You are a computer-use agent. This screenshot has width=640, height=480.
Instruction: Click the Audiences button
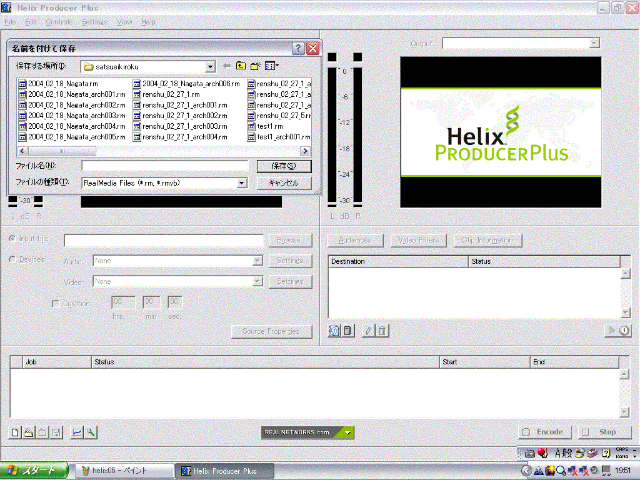(x=355, y=241)
